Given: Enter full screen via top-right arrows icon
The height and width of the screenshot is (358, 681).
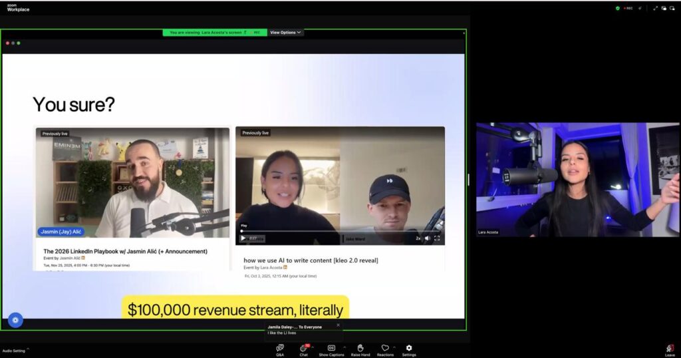Looking at the screenshot, I should (x=655, y=8).
